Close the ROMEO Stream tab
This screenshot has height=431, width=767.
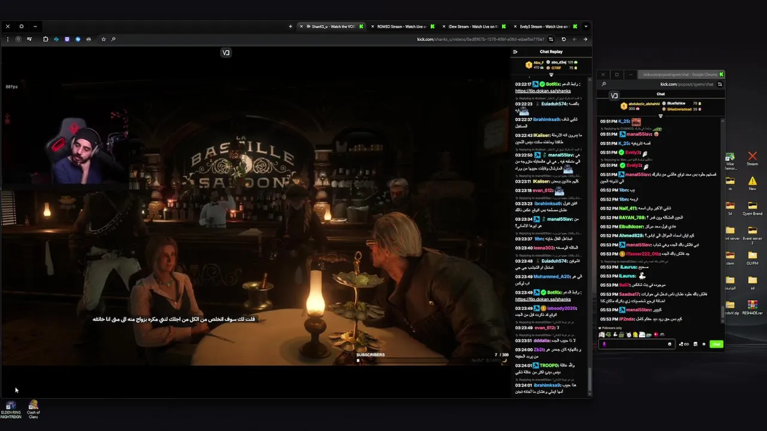pos(372,26)
